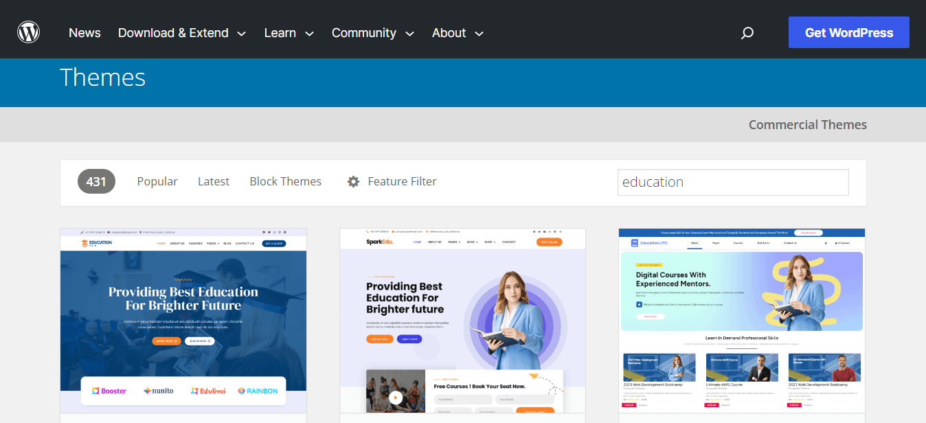Viewport: 926px width, 423px height.
Task: Switch to the Latest themes tab
Action: pos(214,181)
